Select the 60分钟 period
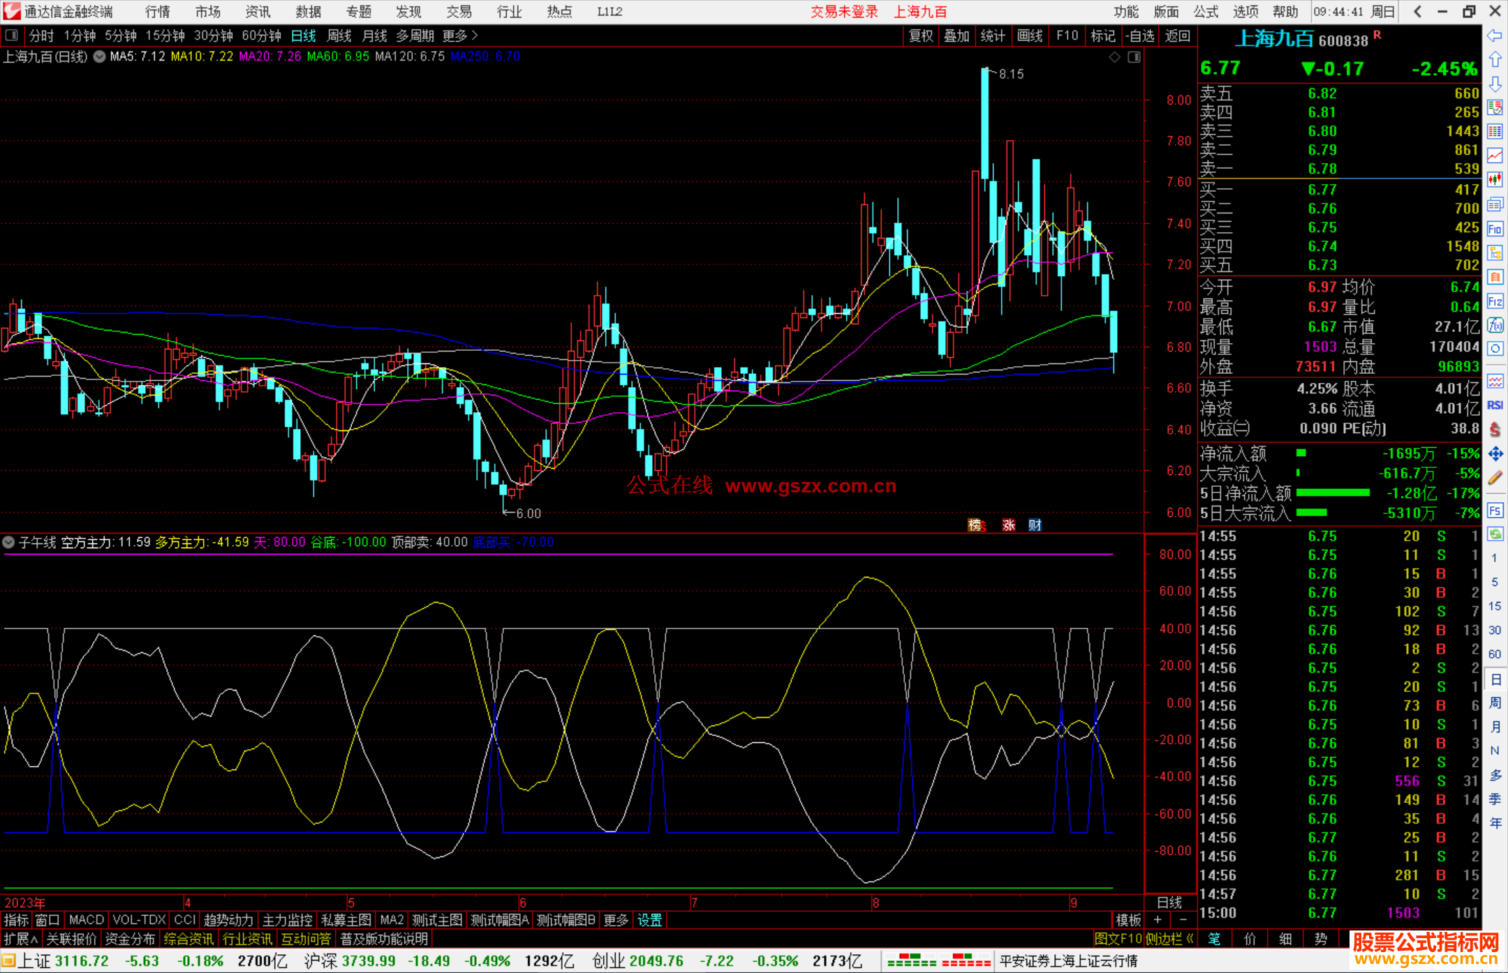 (261, 36)
